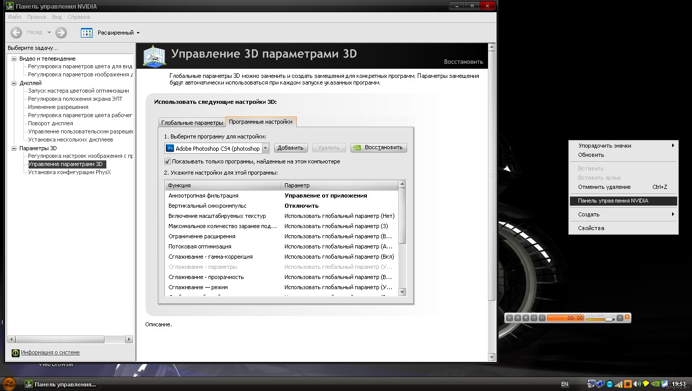Click the task tree horizontal scrollbar right arrow
Screen dimensions: 692x391
click(129, 339)
